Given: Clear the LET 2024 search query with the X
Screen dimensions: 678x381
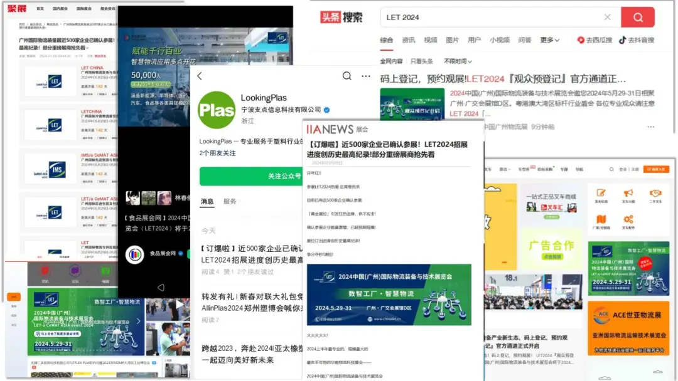Looking at the screenshot, I should tap(608, 18).
